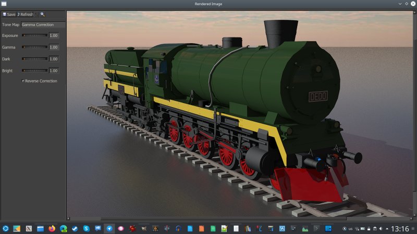Image resolution: width=417 pixels, height=234 pixels.
Task: Click the 13:16 clock
Action: coord(400,229)
